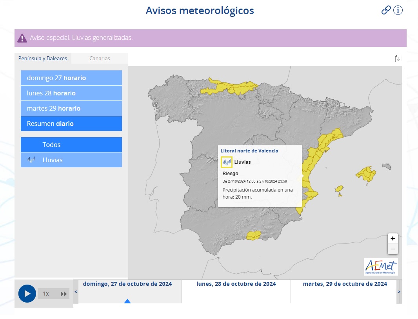Toggle the Todos warnings filter
The image size is (418, 319).
click(71, 145)
